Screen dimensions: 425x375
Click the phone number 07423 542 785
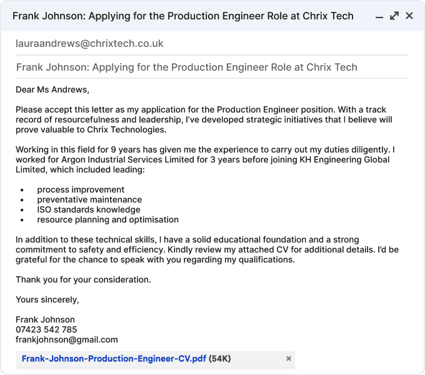[46, 329]
